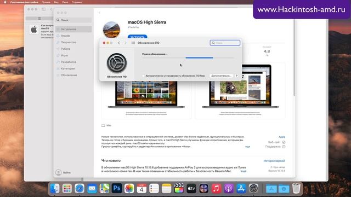Open Системные настройки menu in menu bar

pyautogui.click(x=24, y=2)
